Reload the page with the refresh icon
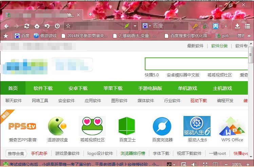254x167 pixels. 27,26
